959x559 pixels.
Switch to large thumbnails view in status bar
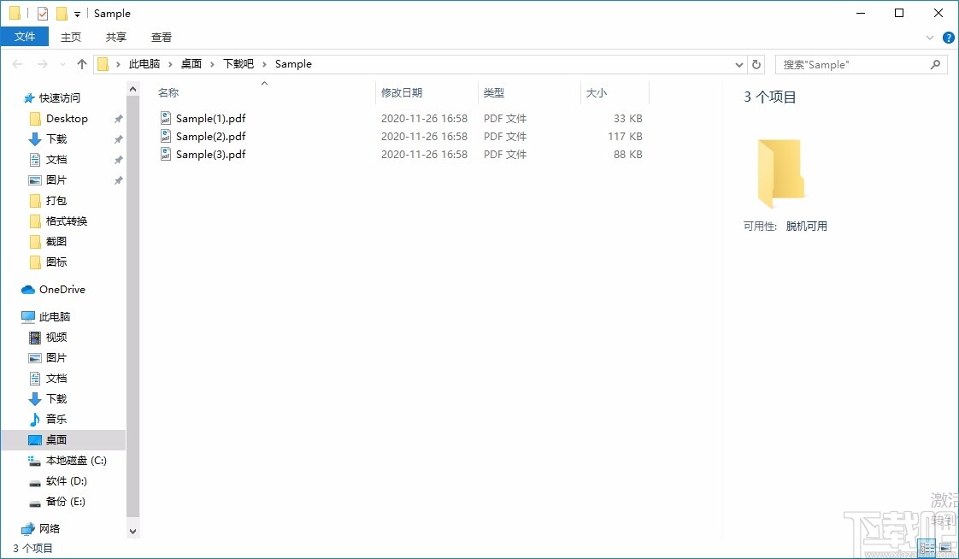[945, 548]
